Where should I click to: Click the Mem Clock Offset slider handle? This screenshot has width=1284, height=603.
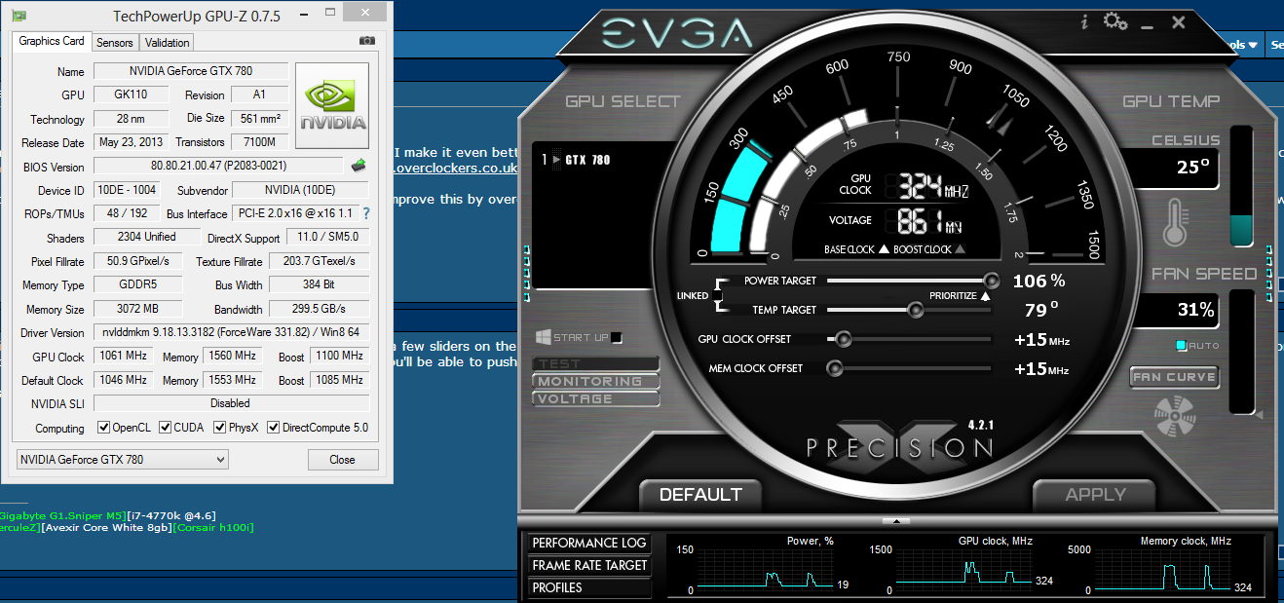tap(835, 368)
